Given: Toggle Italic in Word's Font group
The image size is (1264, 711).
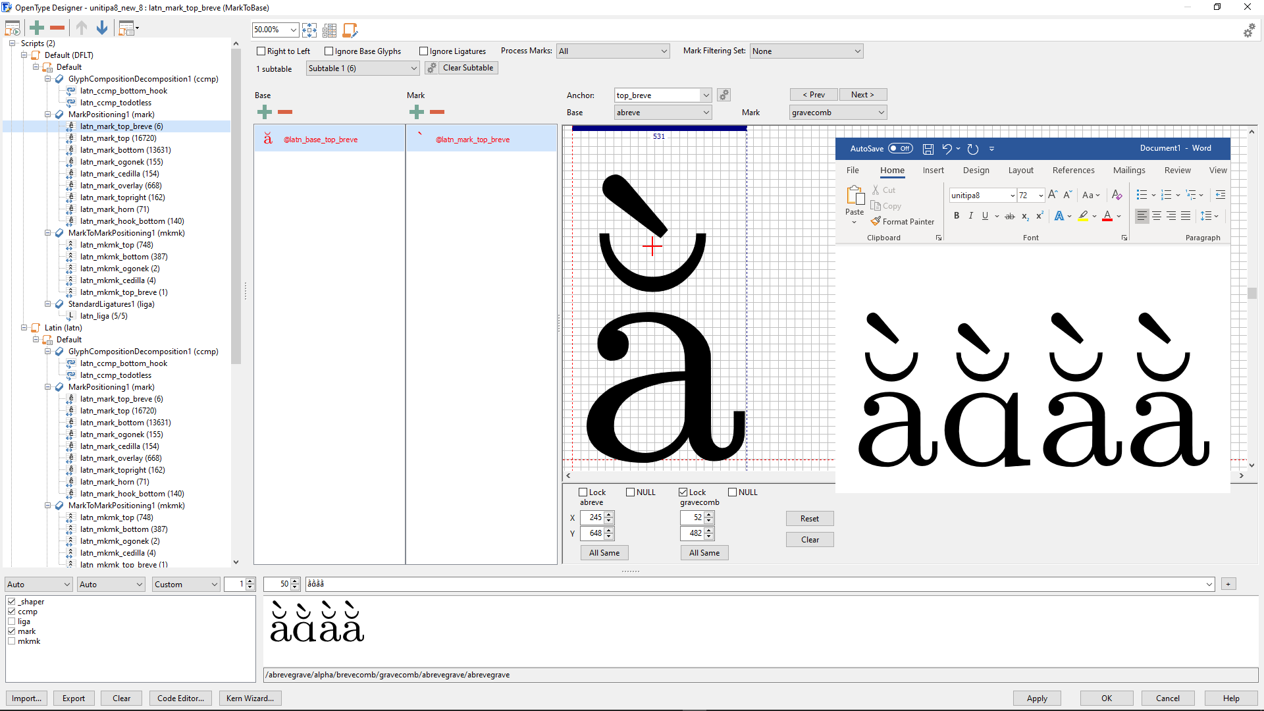Looking at the screenshot, I should 970,215.
